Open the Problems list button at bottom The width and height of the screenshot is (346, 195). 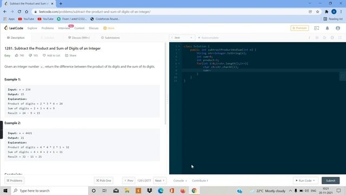pyautogui.click(x=15, y=180)
